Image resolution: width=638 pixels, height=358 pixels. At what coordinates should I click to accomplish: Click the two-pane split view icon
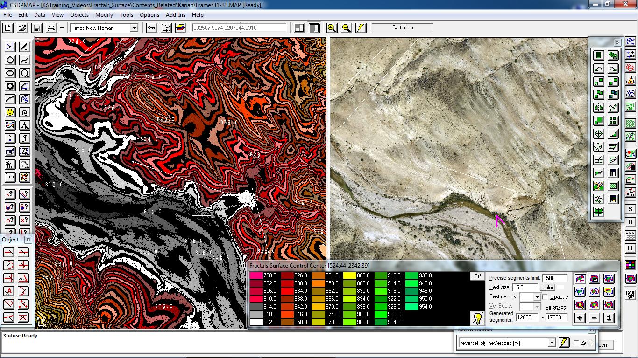(x=314, y=28)
